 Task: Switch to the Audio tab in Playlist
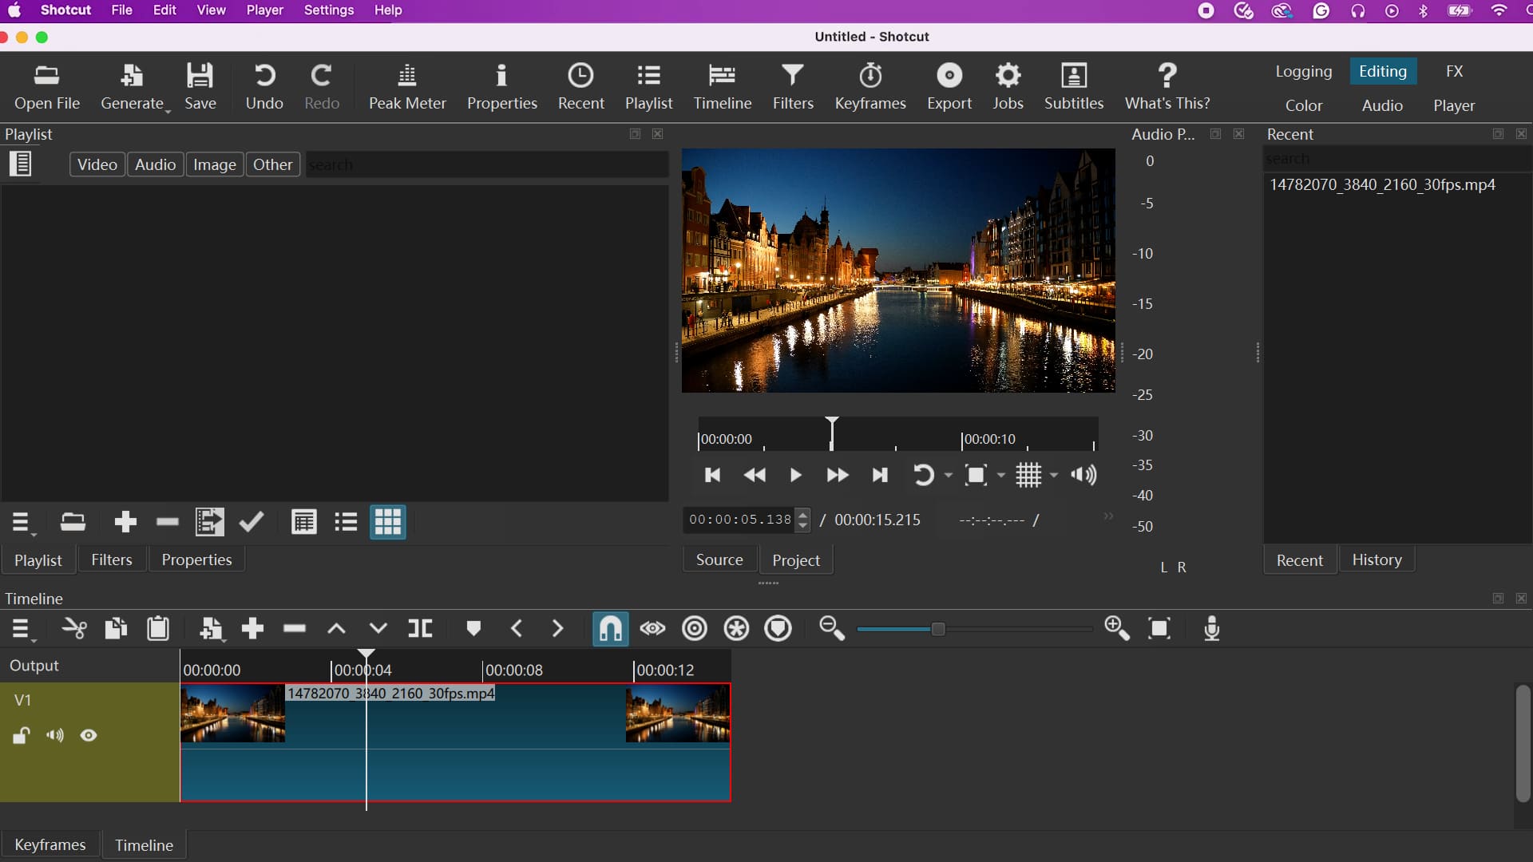click(x=155, y=164)
